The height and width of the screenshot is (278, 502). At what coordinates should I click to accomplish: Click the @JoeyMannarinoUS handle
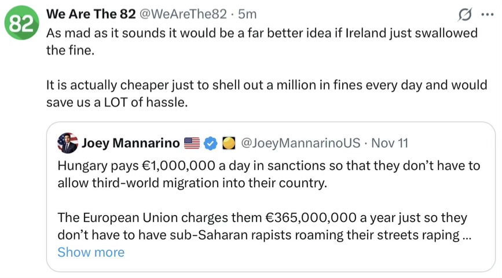[x=299, y=143]
